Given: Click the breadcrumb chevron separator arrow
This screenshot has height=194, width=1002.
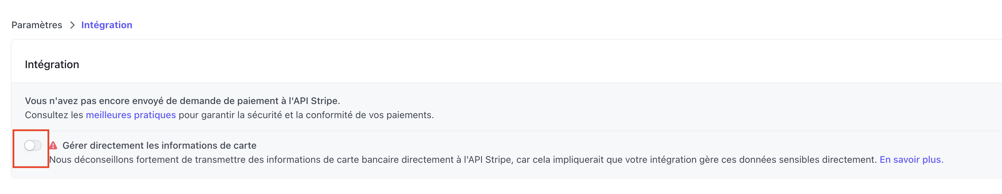Looking at the screenshot, I should click(72, 25).
